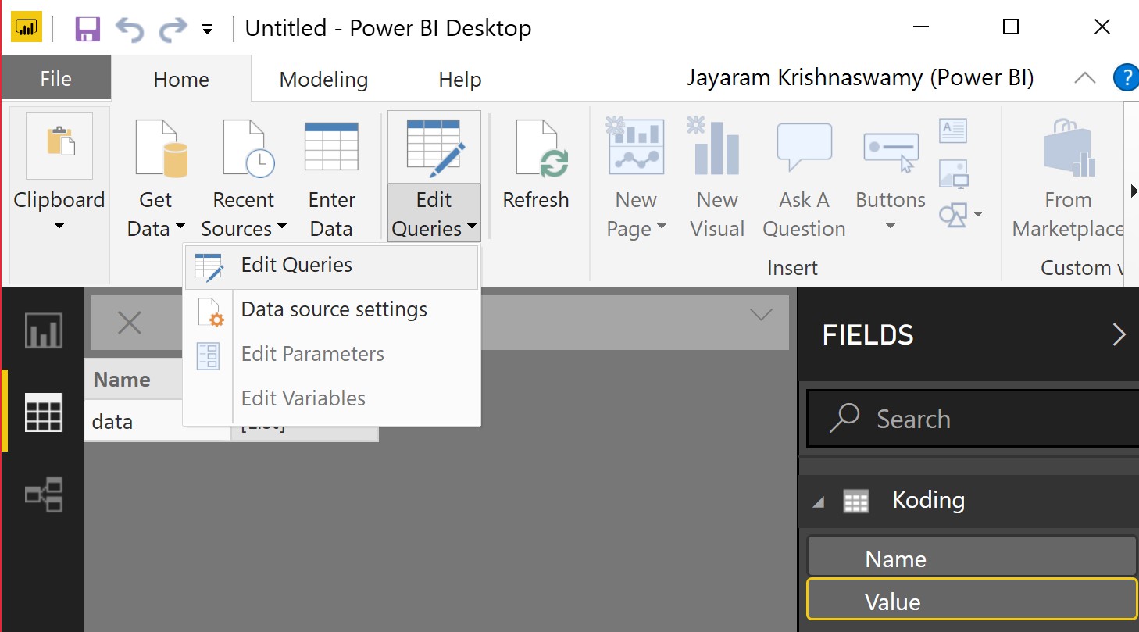Click Edit Parameters menu entry
The width and height of the screenshot is (1139, 632).
(x=312, y=354)
